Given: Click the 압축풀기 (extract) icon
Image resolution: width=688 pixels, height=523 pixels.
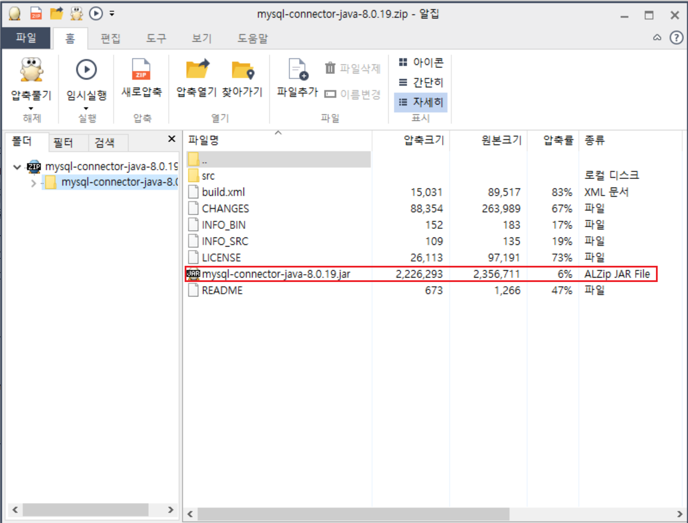Looking at the screenshot, I should [31, 70].
